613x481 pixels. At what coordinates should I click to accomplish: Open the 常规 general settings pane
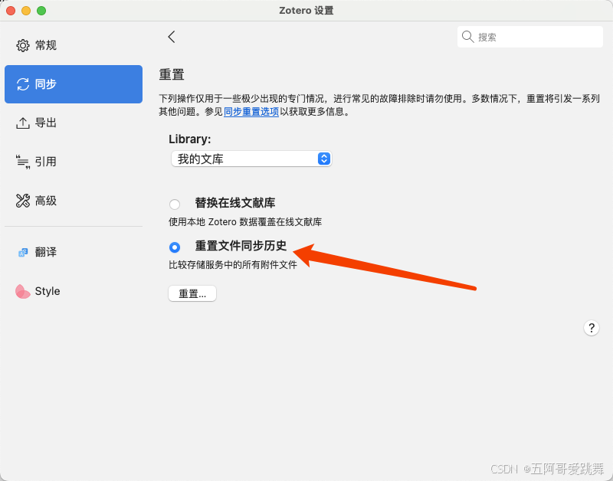[74, 45]
